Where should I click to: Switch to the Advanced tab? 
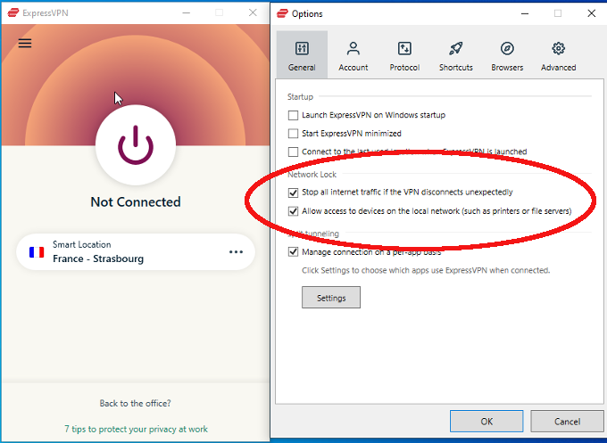click(x=558, y=55)
